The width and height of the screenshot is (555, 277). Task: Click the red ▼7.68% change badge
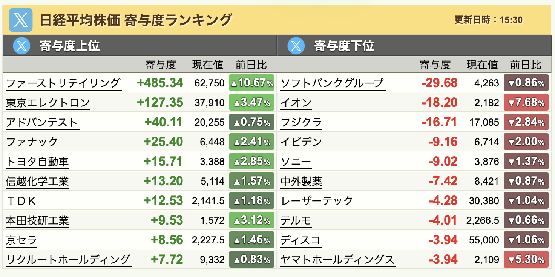click(x=526, y=103)
